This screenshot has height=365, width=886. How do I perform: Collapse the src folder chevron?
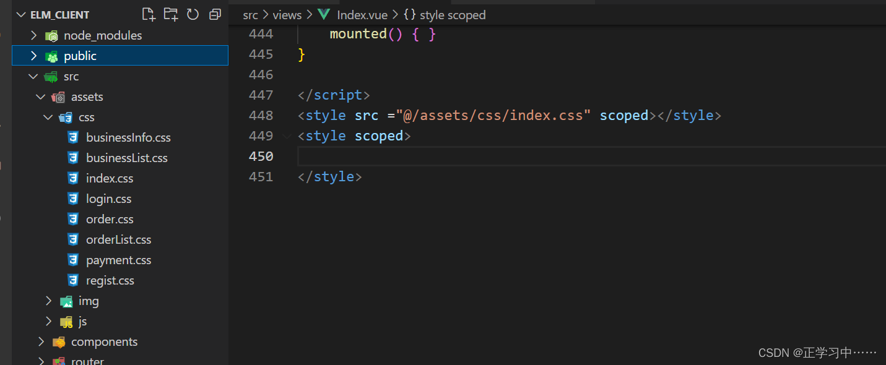coord(33,77)
